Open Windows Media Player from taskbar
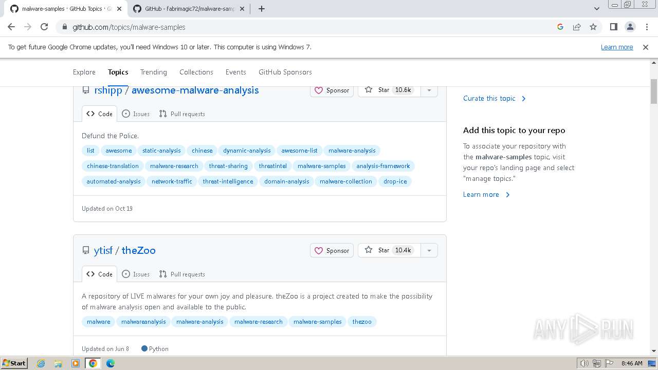The image size is (658, 370). pos(76,363)
